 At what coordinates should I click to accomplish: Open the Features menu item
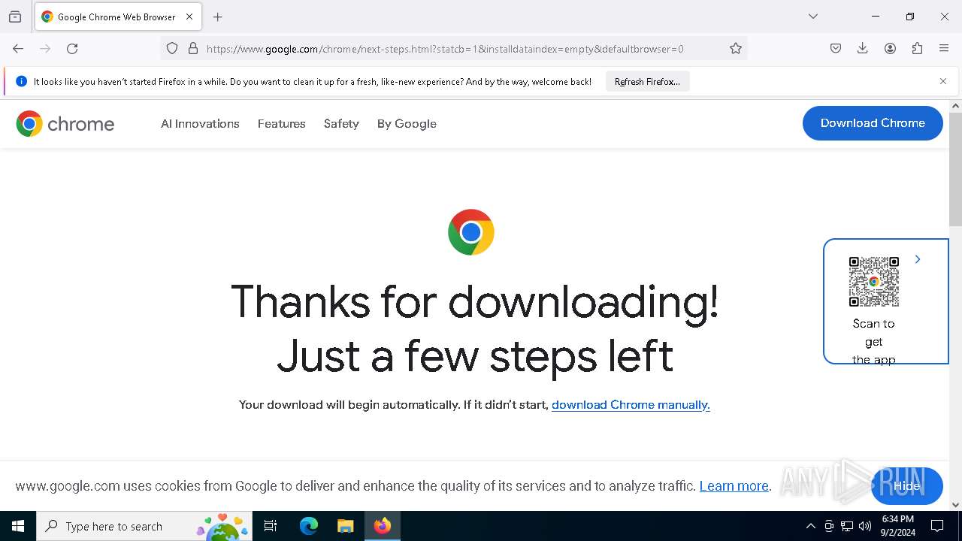coord(282,124)
